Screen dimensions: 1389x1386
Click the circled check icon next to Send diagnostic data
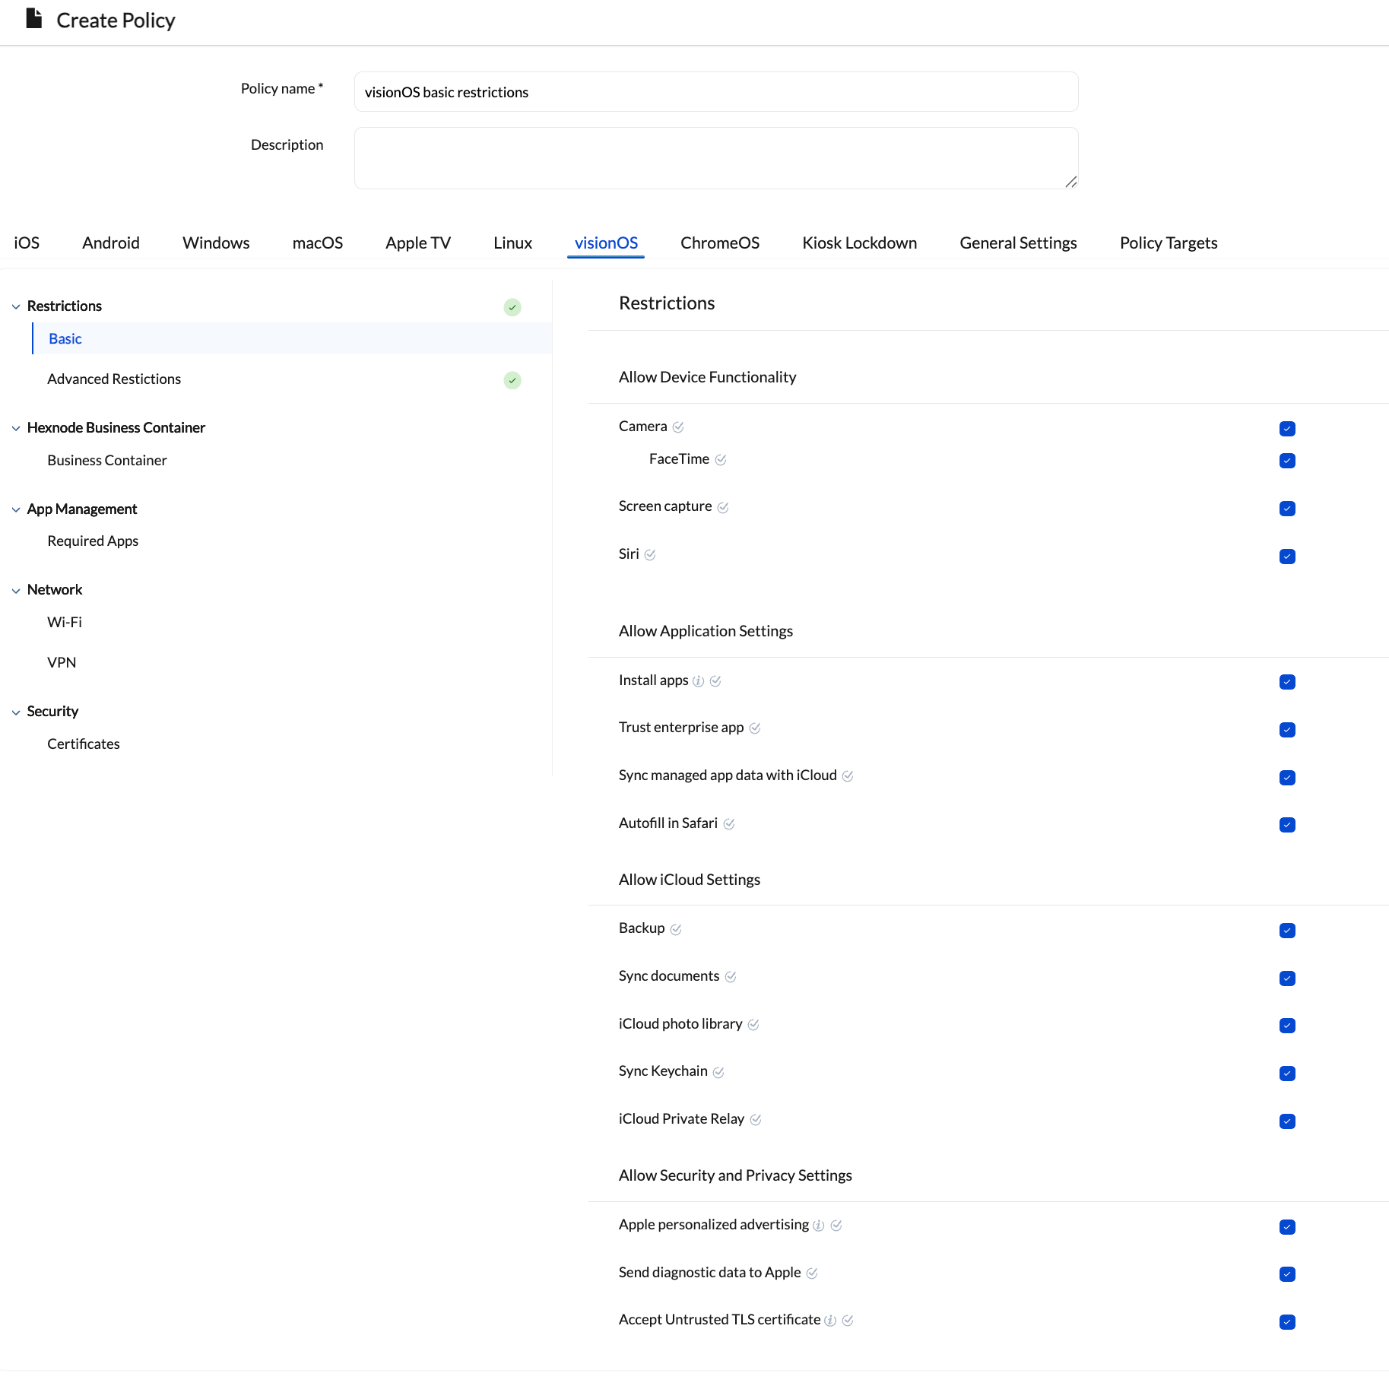tap(812, 1273)
